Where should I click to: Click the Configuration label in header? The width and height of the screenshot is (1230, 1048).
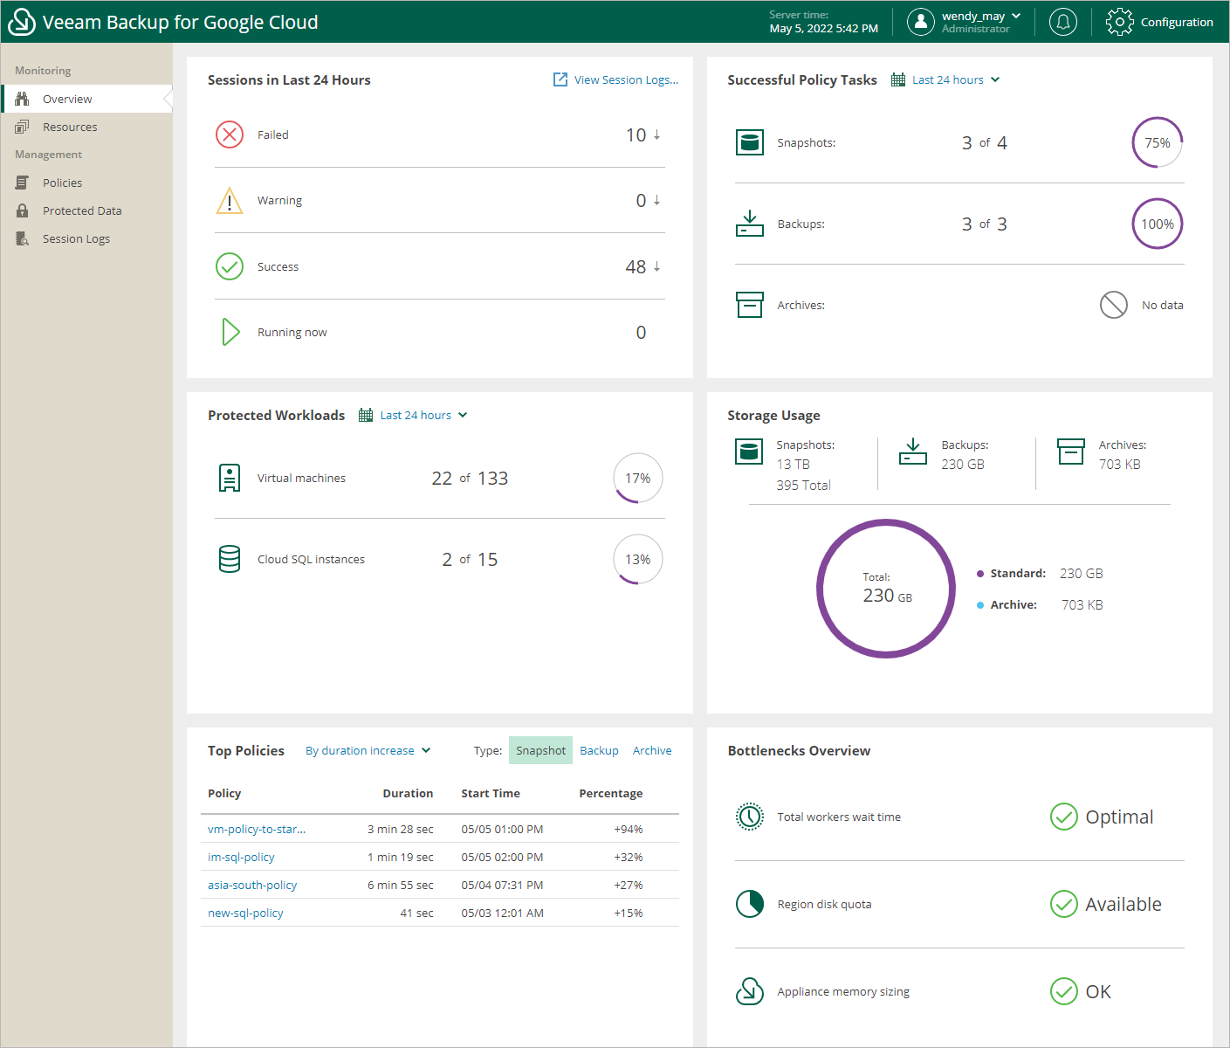point(1177,22)
